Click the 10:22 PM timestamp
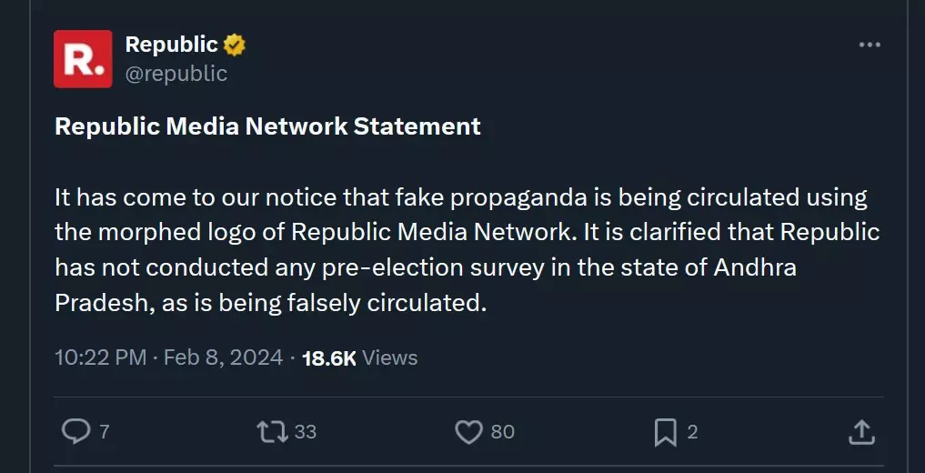Image resolution: width=925 pixels, height=473 pixels. [x=100, y=357]
